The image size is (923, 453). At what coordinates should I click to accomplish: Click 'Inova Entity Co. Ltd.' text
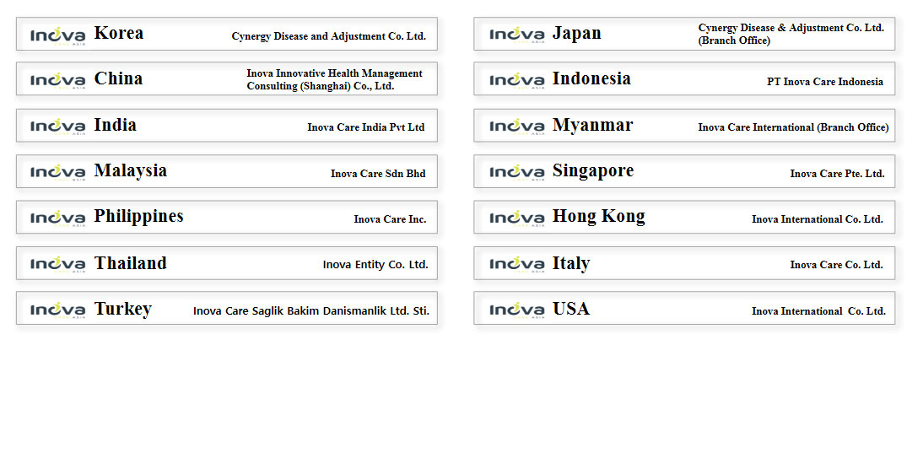[375, 265]
